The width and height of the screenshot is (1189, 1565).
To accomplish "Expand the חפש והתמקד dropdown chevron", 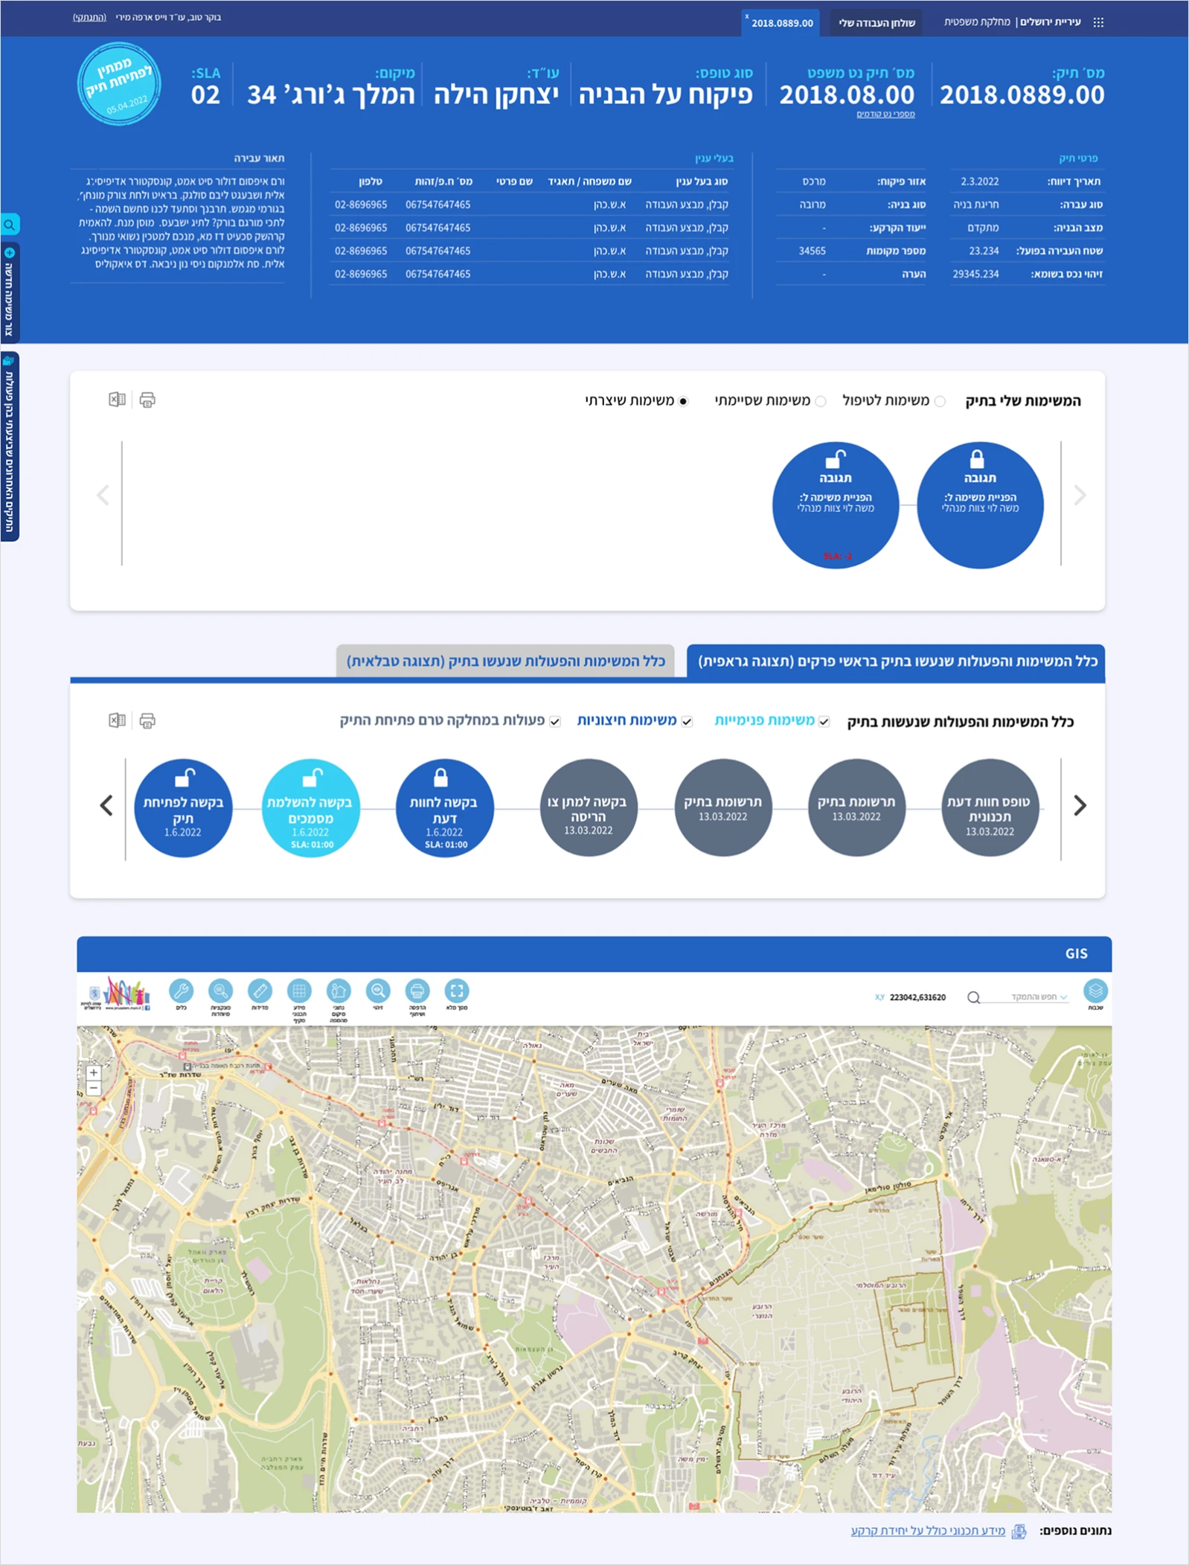I will click(x=1063, y=997).
